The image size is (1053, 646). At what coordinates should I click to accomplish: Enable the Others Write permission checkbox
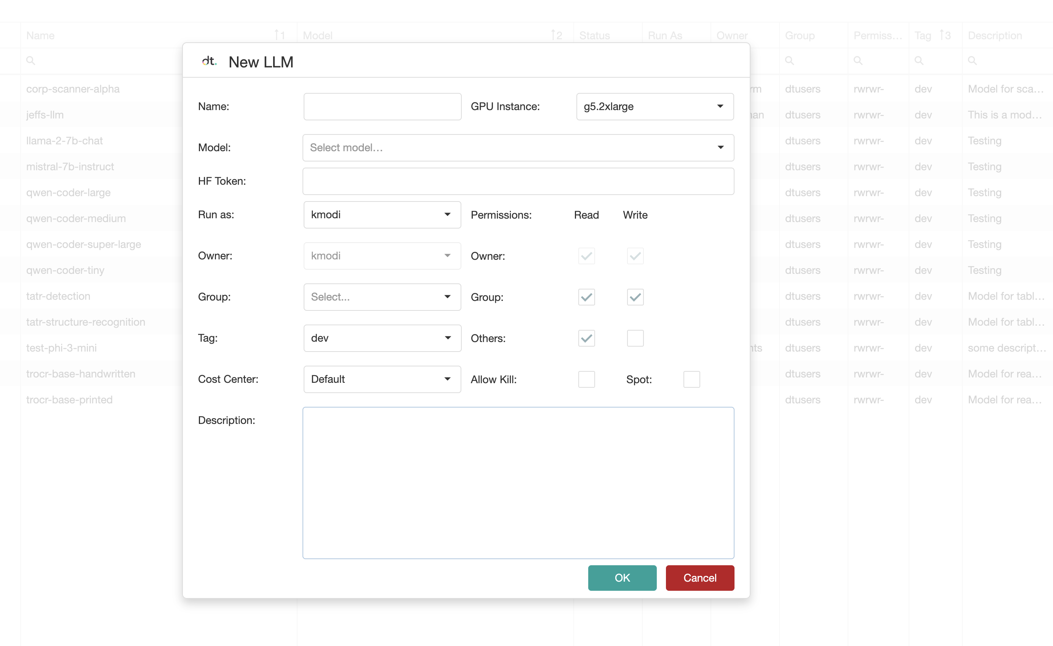pyautogui.click(x=635, y=338)
